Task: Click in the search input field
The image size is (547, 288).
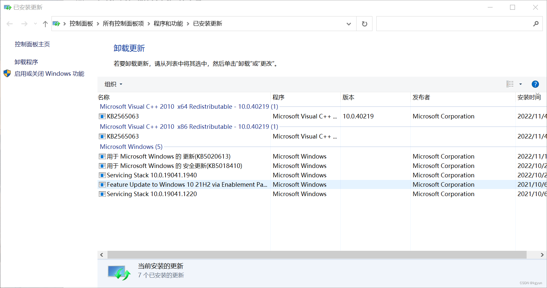Action: click(453, 24)
